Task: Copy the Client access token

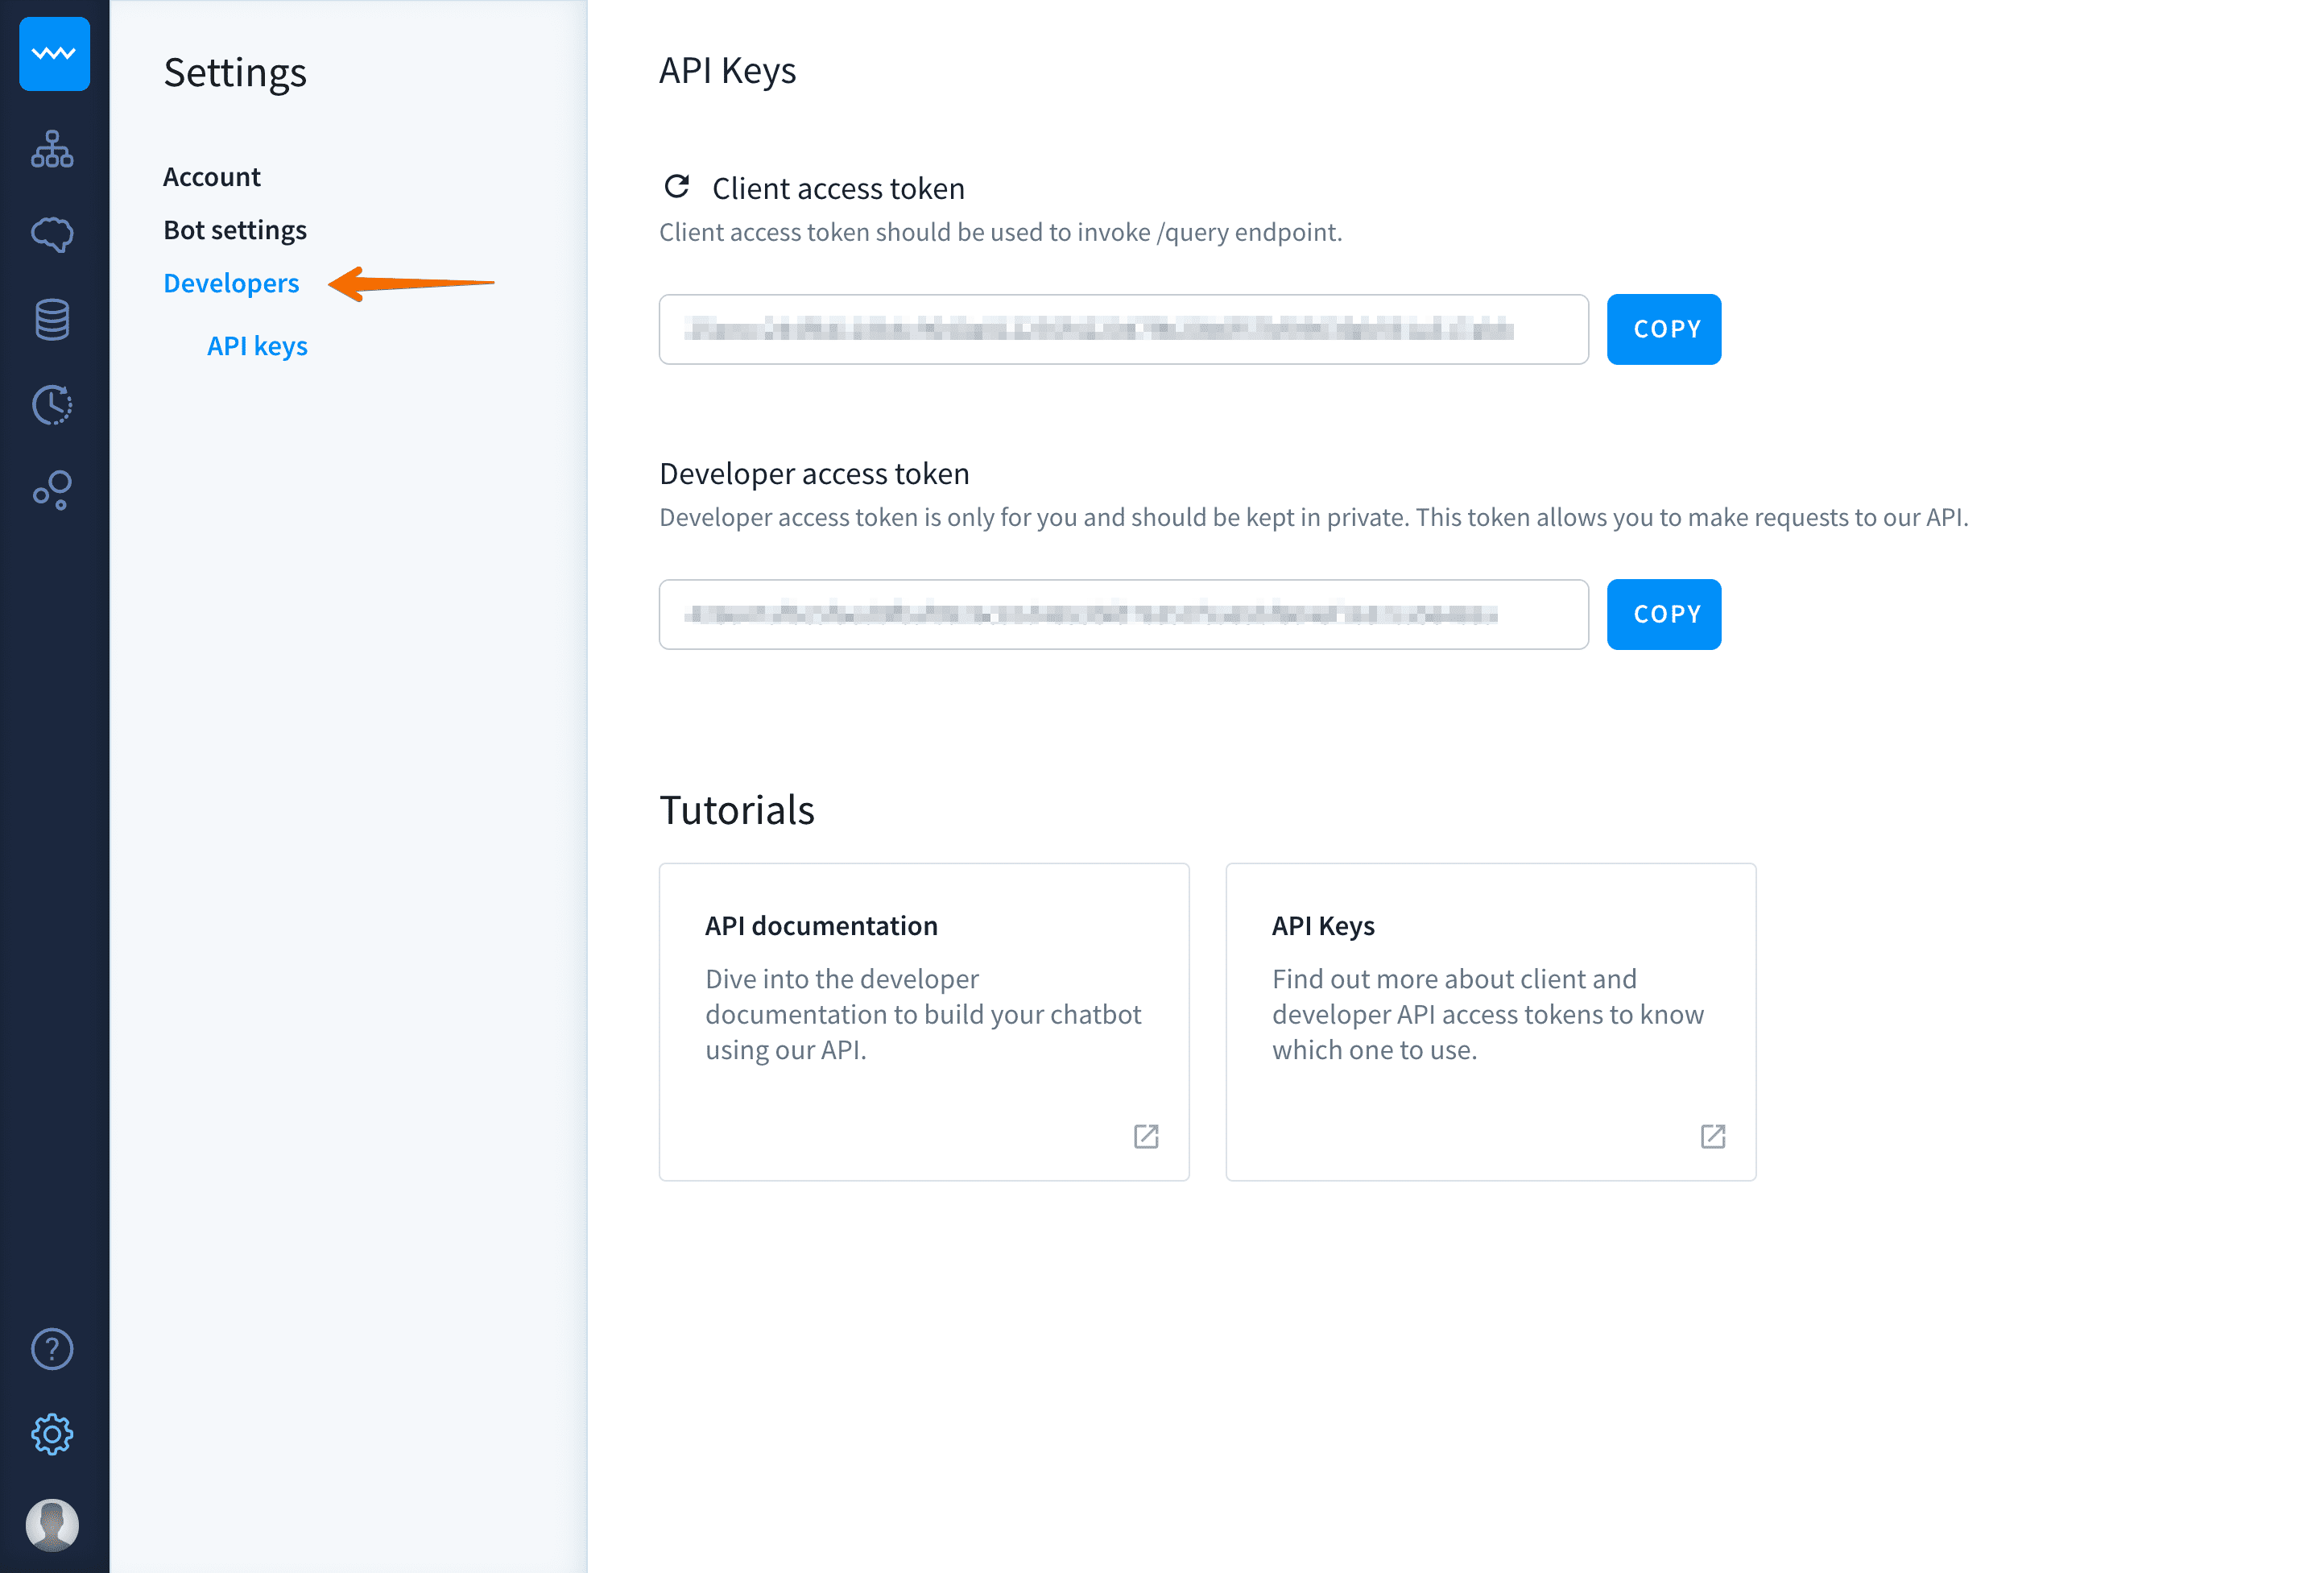Action: click(1664, 329)
